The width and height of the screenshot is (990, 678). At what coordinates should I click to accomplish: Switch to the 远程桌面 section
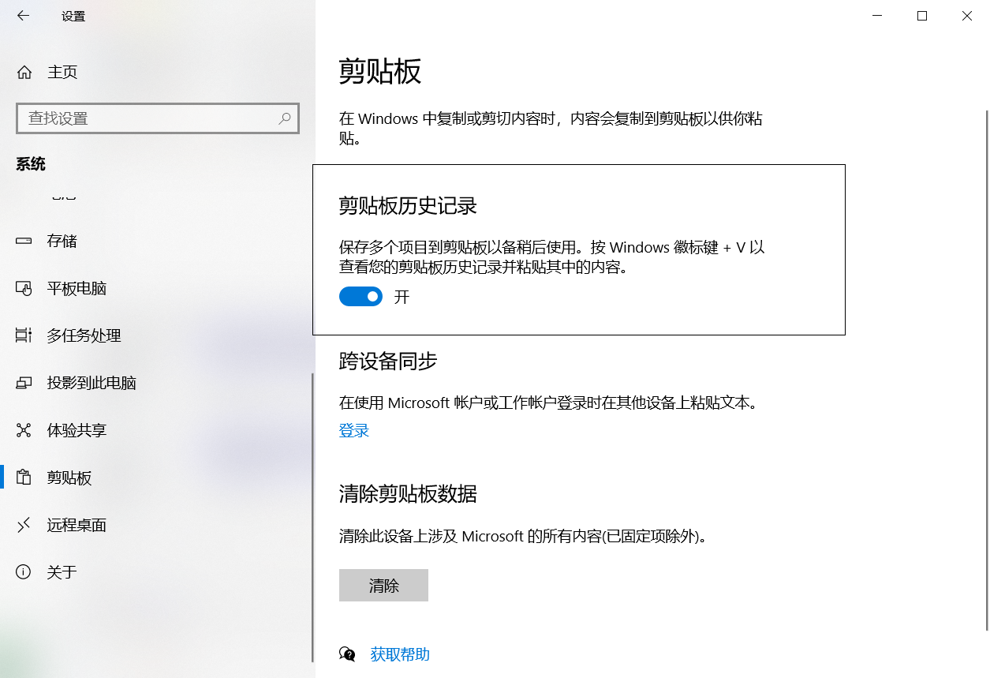point(77,525)
